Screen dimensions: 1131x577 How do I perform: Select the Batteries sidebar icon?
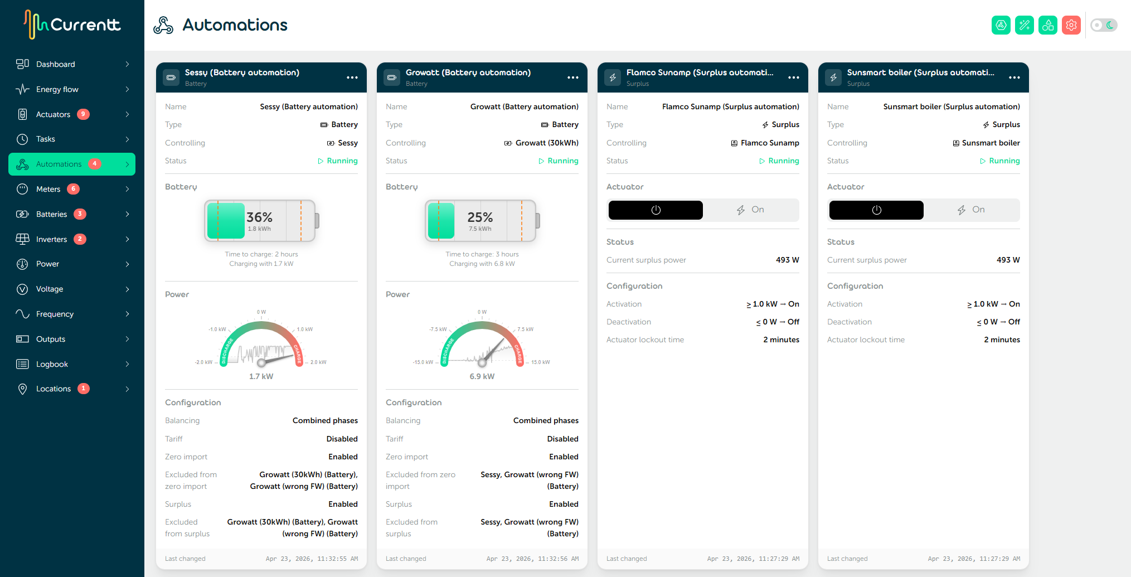(x=22, y=214)
